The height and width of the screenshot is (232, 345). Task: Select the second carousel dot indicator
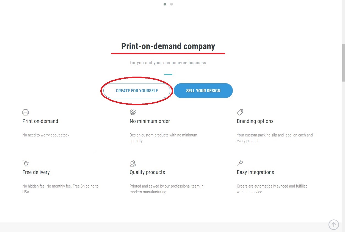[172, 4]
